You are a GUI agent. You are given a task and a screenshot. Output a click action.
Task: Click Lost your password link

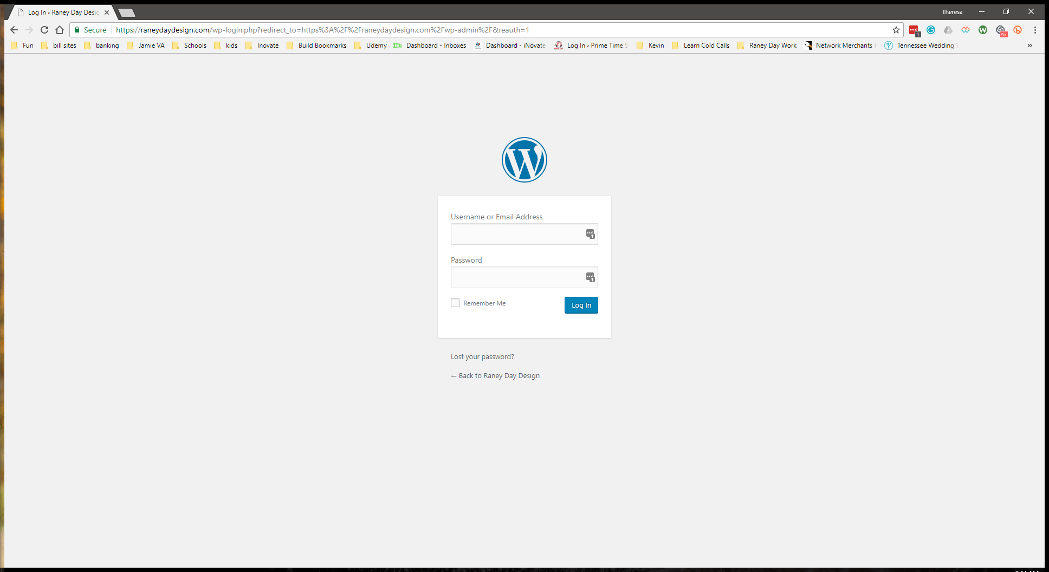482,356
